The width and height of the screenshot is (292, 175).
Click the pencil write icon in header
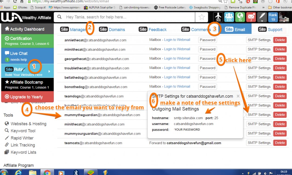[x=262, y=17]
